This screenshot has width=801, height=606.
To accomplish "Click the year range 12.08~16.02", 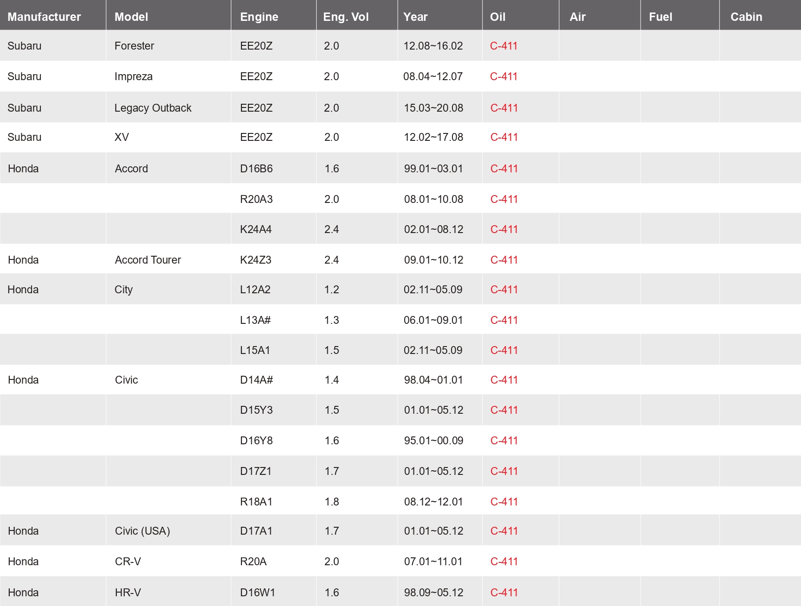I will (433, 46).
